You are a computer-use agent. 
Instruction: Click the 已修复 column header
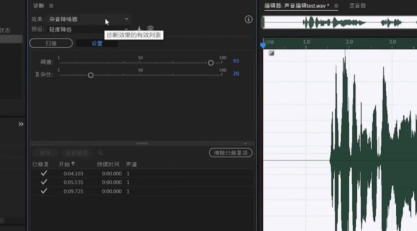(40, 164)
